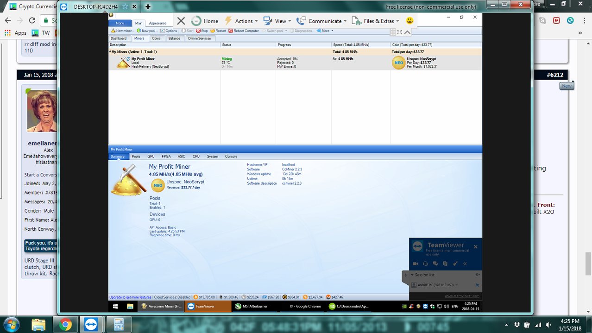This screenshot has height=333, width=592.
Task: Click the headset audio icon in TeamViewer panel
Action: [425, 264]
